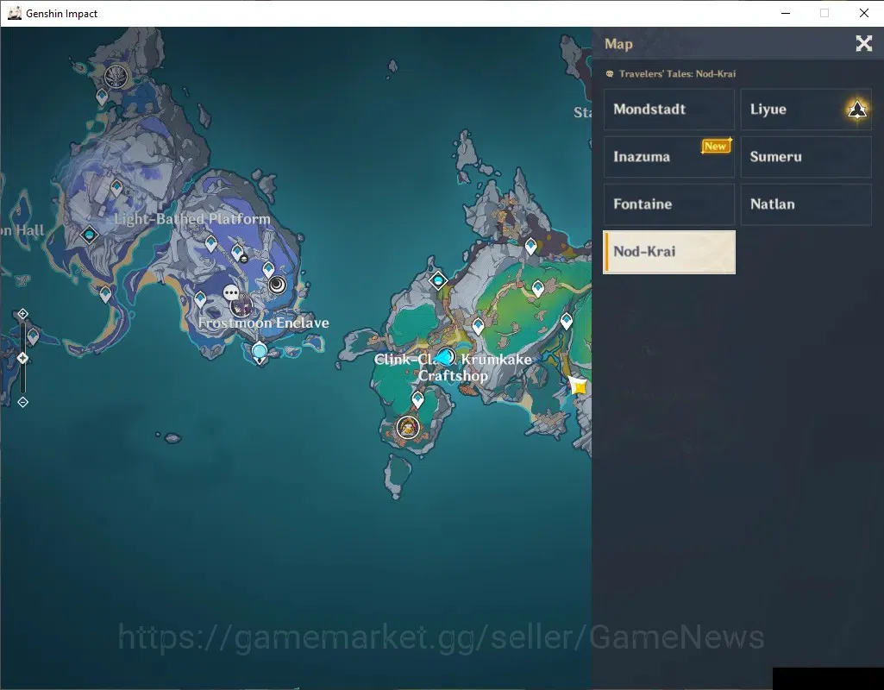Screen dimensions: 884x690
Task: Open the diamond domain icon left of Light-Bathed Platform
Action: (x=89, y=235)
